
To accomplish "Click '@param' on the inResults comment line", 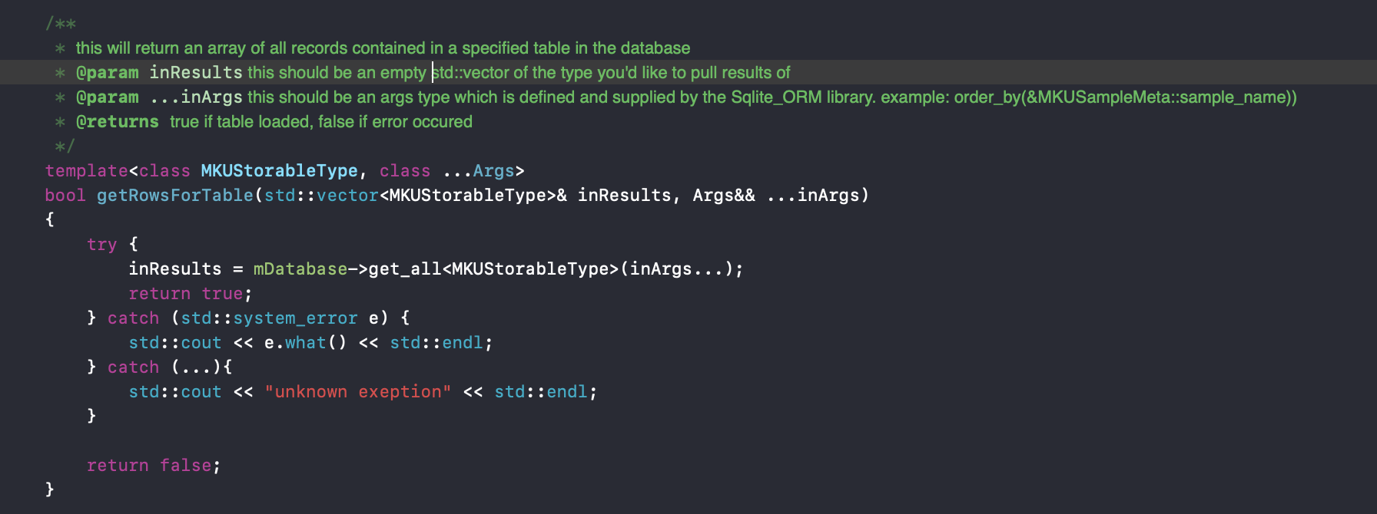I will [x=108, y=72].
